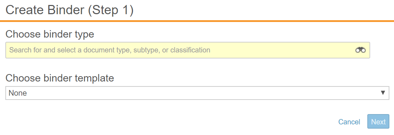Image resolution: width=394 pixels, height=135 pixels.
Task: Click the down-arrow on the template selector
Action: pos(383,93)
